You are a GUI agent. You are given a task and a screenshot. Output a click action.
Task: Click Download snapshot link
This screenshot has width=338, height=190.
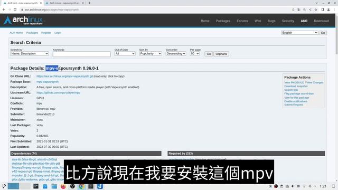(296, 86)
